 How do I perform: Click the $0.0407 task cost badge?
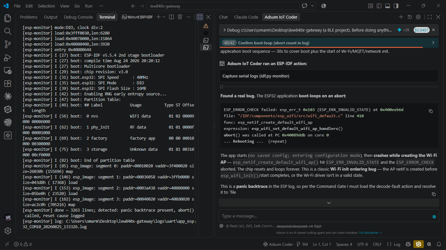click(x=422, y=30)
